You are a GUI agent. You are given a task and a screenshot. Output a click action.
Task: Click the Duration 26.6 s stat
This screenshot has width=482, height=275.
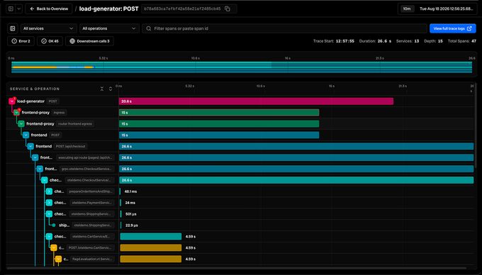376,41
